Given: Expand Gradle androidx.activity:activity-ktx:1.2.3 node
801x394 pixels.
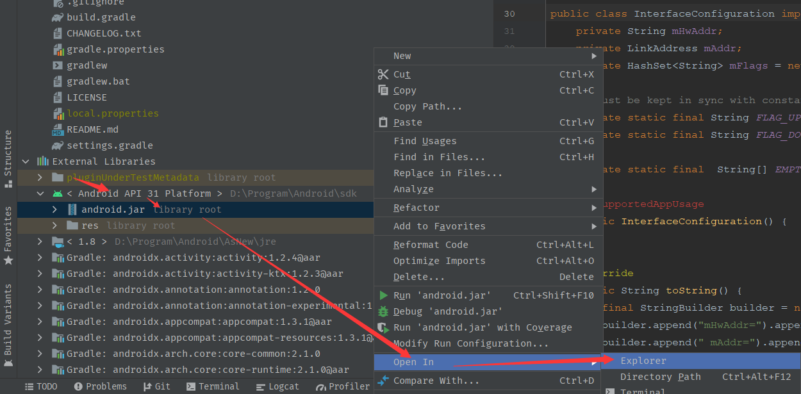Looking at the screenshot, I should (x=40, y=274).
